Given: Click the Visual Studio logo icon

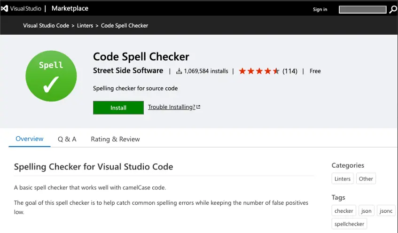Looking at the screenshot, I should click(x=4, y=8).
